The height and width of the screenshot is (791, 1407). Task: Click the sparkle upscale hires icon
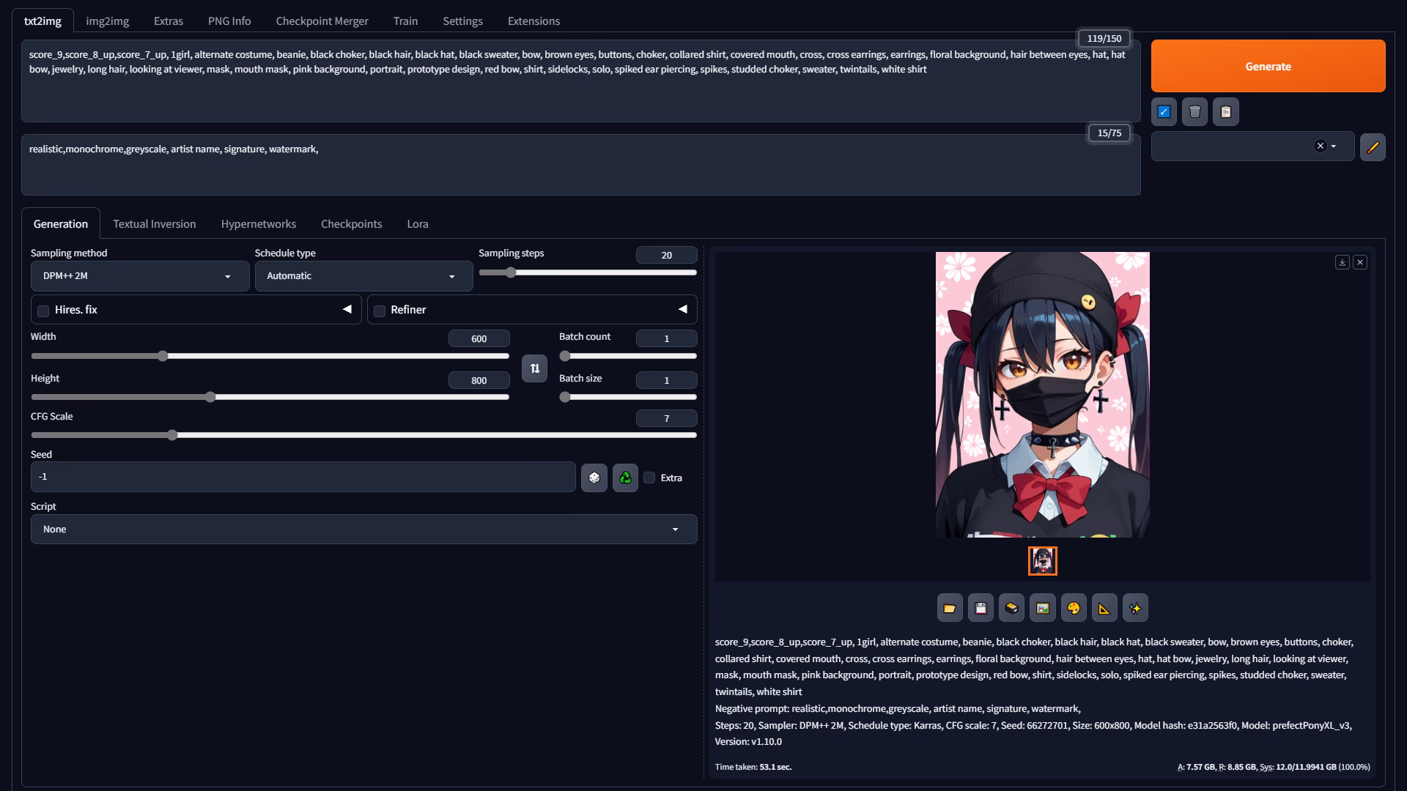1135,608
